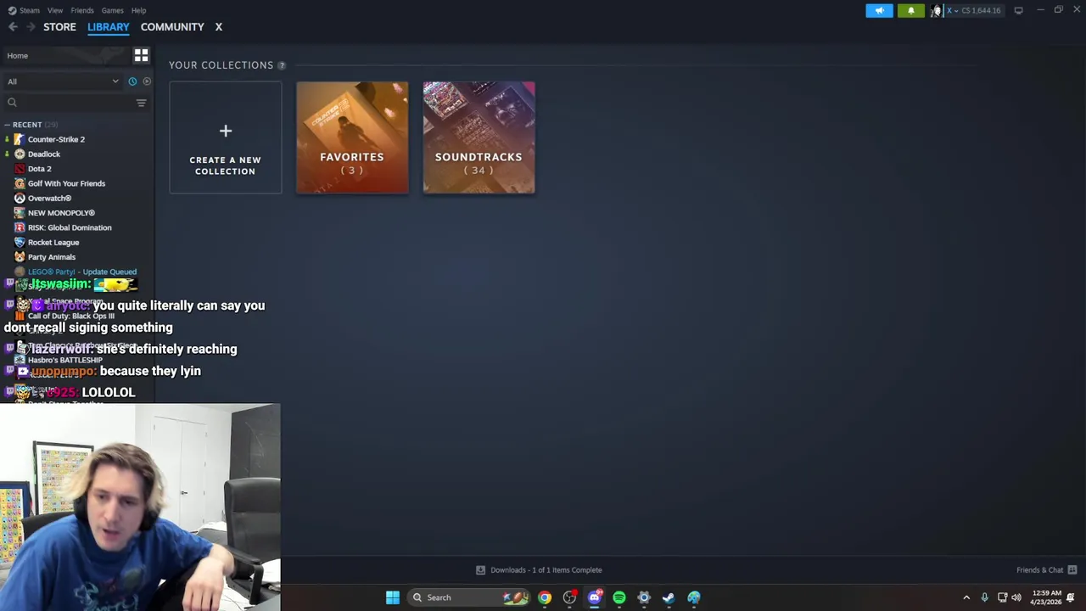
Task: Click the Party Animals game icon
Action: pos(20,257)
